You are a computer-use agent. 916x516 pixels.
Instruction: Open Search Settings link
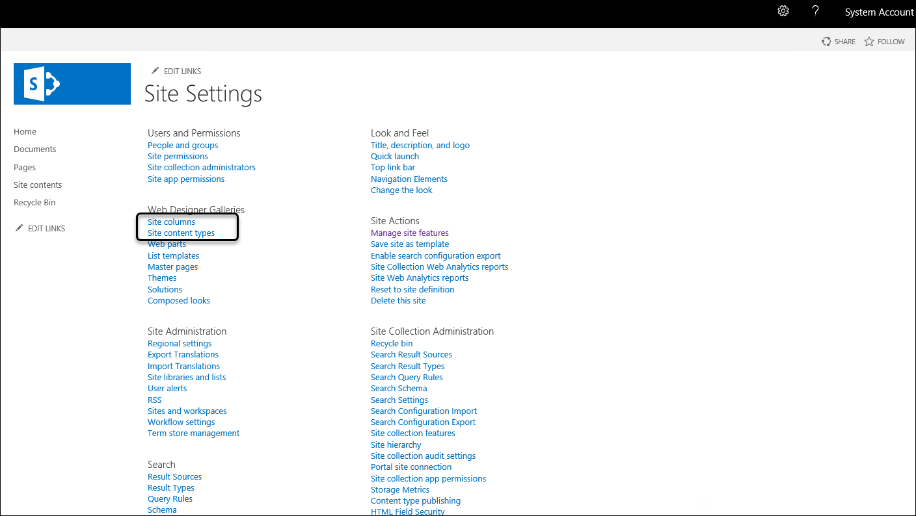(399, 400)
